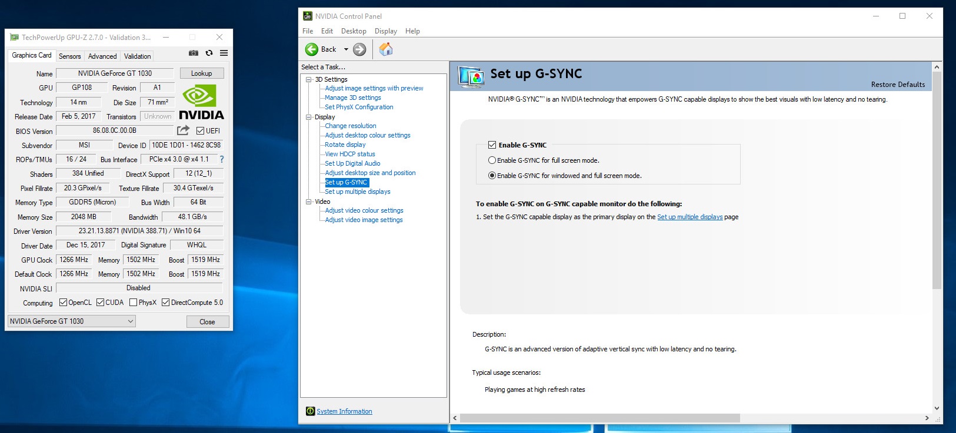This screenshot has height=433, width=956.
Task: Select Manage 3D settings in task tree
Action: 352,98
